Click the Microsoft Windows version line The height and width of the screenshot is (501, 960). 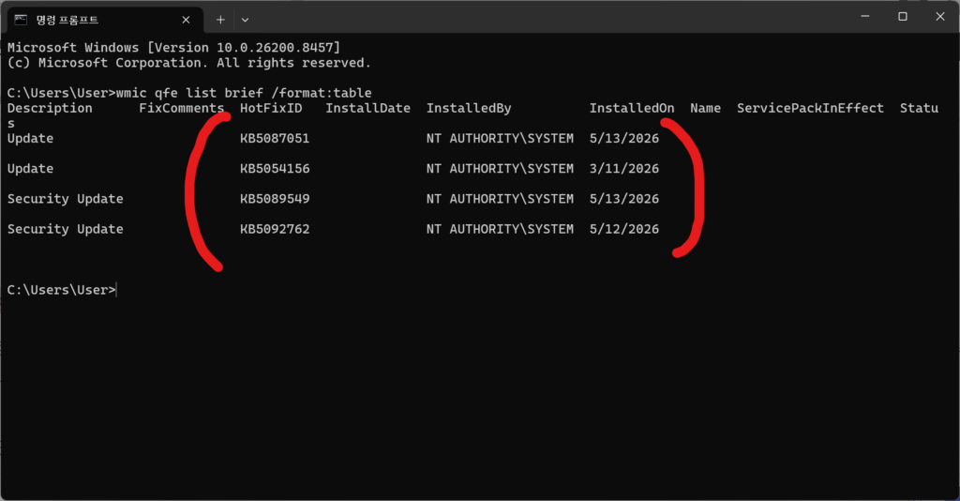click(x=173, y=48)
